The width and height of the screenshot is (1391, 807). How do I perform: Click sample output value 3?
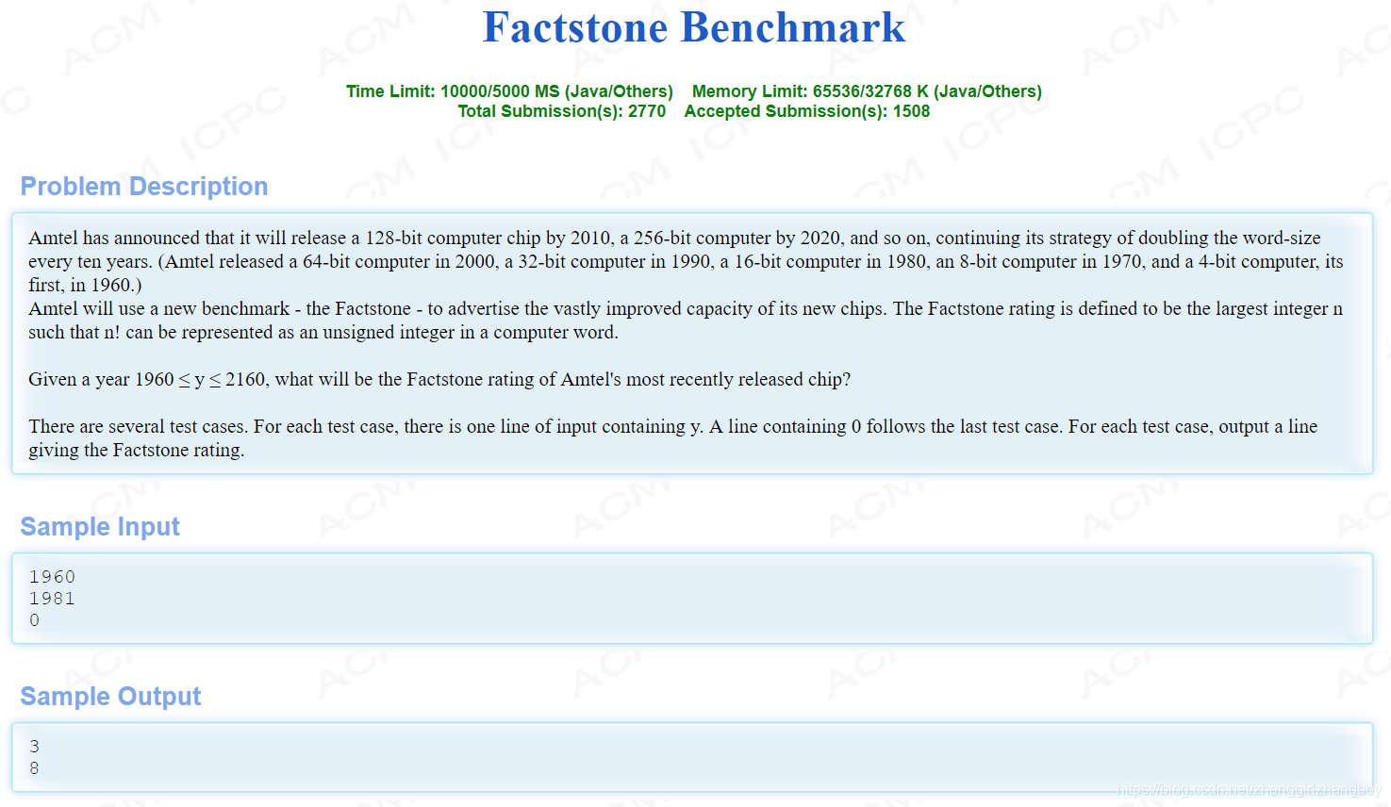coord(35,746)
